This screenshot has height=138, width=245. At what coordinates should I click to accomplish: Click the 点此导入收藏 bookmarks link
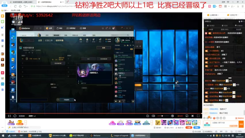tap(15, 10)
